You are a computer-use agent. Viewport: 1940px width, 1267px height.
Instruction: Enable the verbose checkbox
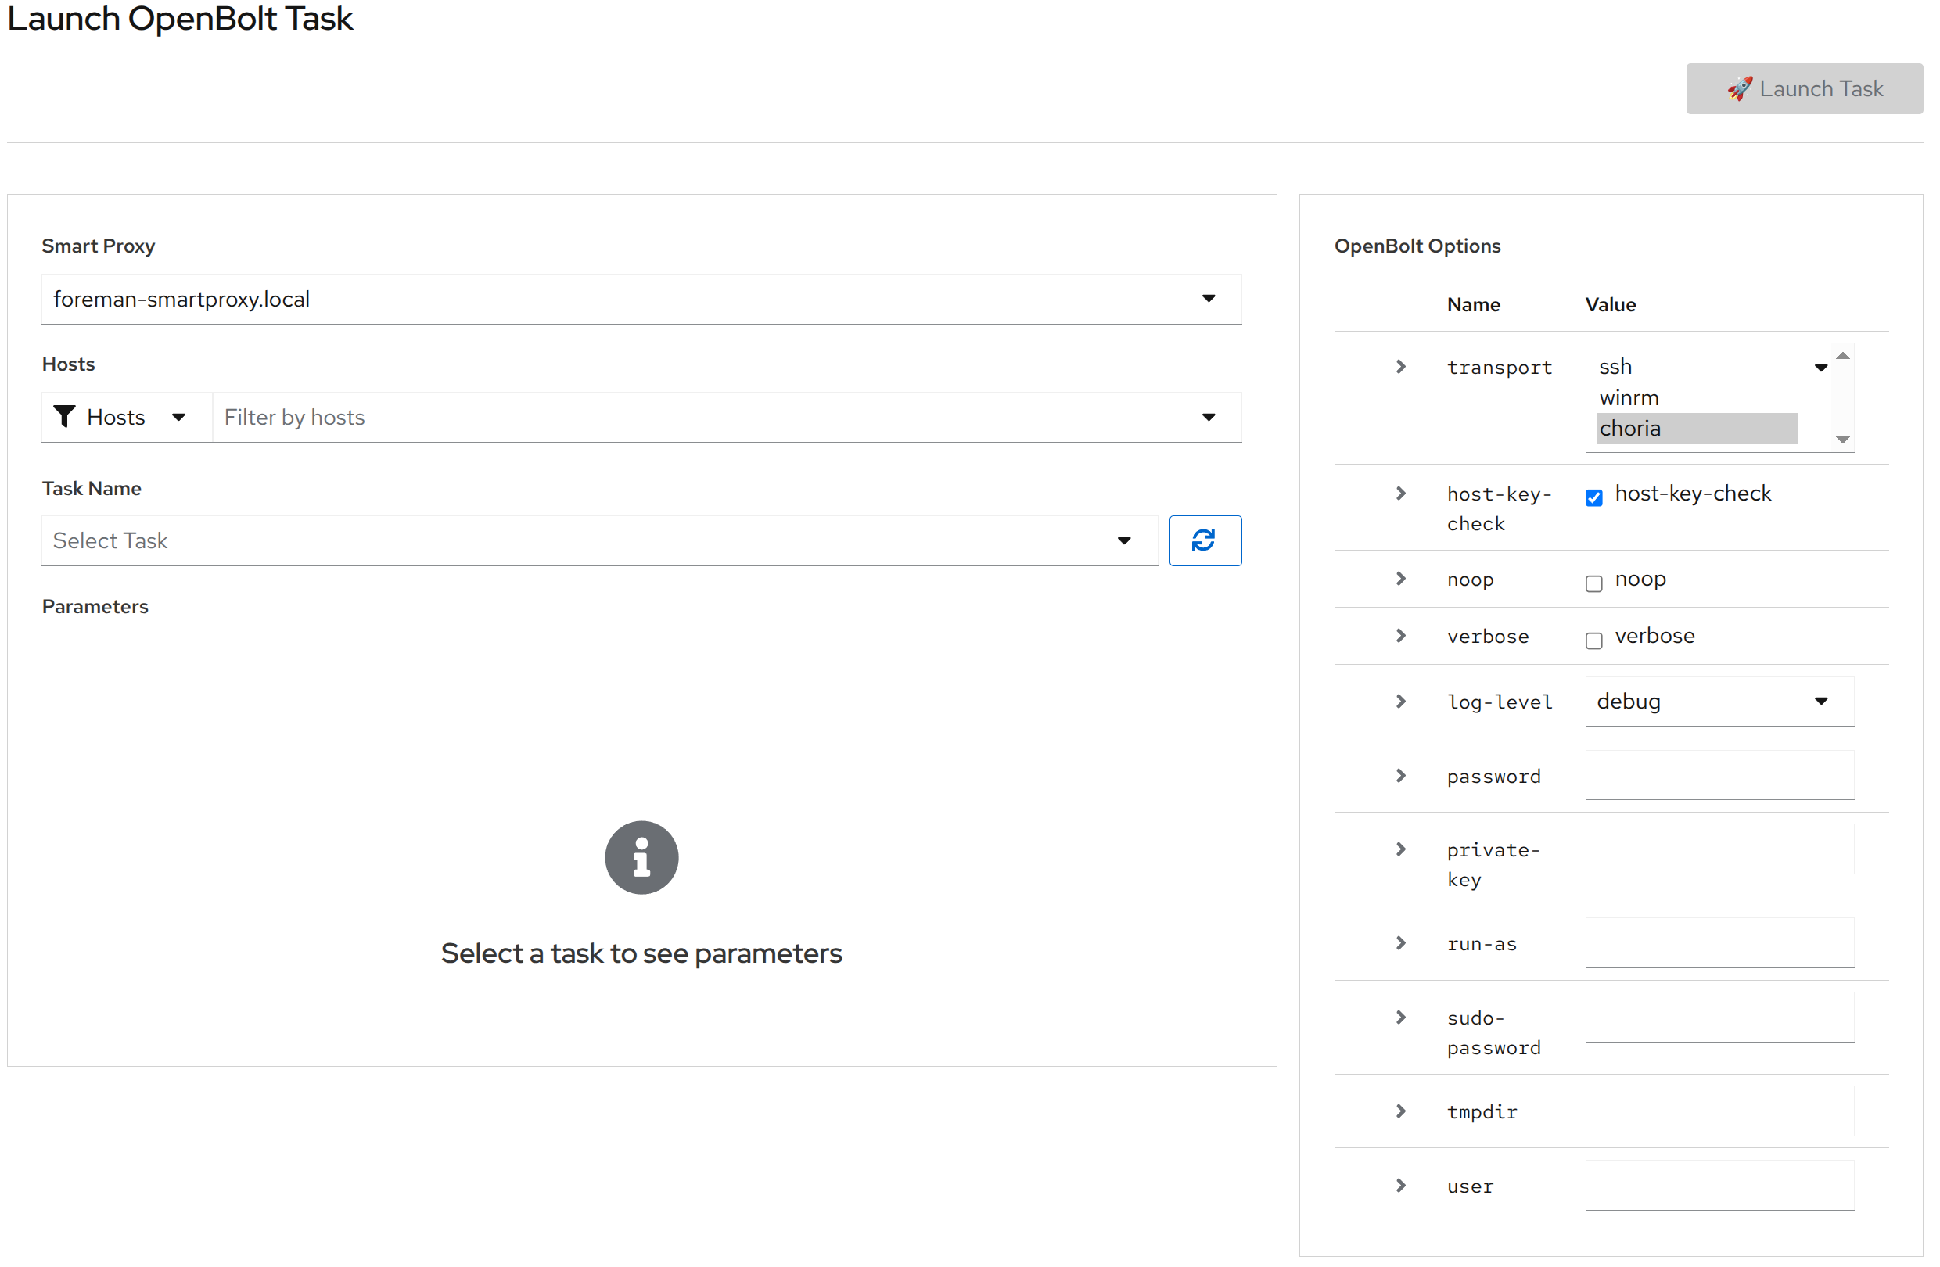pyautogui.click(x=1593, y=640)
